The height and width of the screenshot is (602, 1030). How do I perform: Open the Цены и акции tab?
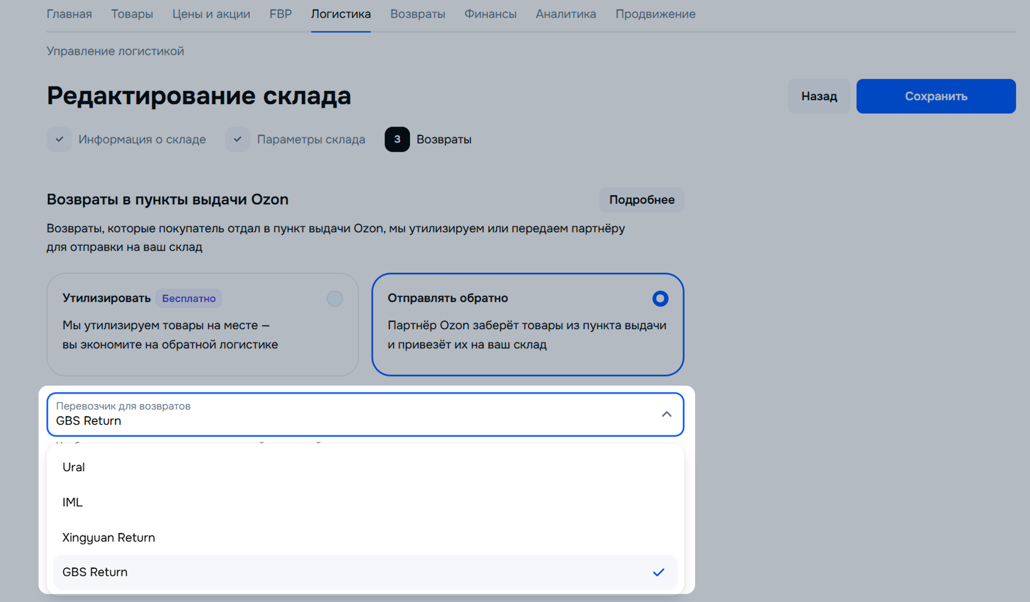coord(211,14)
